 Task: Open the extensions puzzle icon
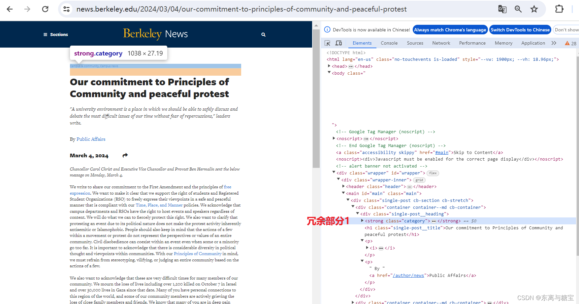pos(559,9)
